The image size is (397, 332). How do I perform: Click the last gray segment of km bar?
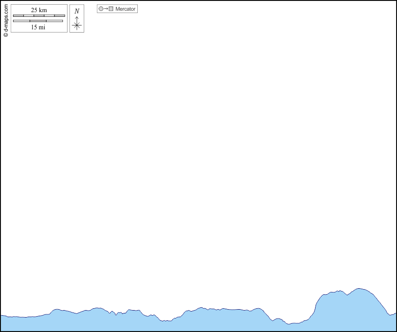60,16
